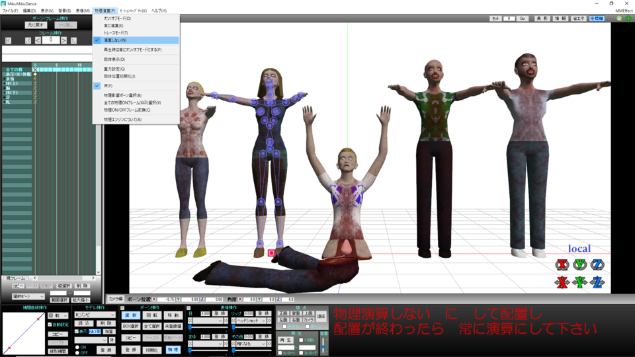Toggle 床(F) in the physics menu

(136, 86)
